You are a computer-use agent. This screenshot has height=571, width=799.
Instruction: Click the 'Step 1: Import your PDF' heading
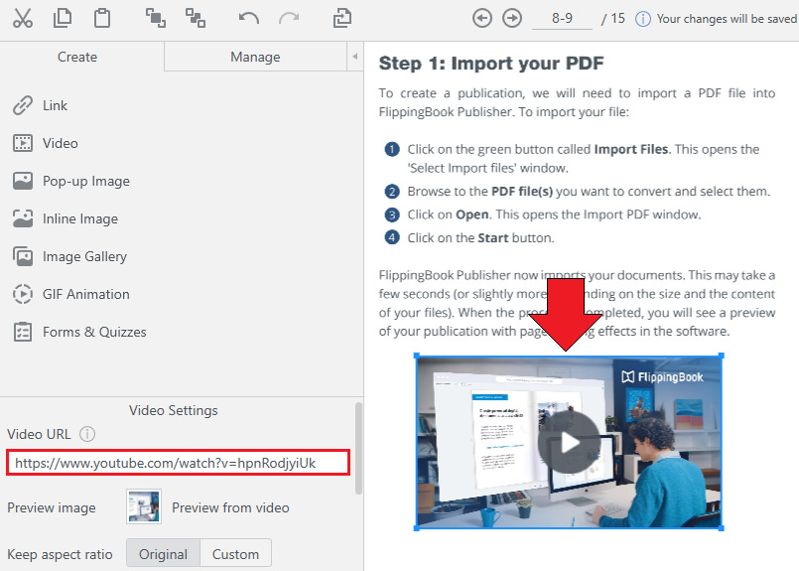pyautogui.click(x=491, y=64)
